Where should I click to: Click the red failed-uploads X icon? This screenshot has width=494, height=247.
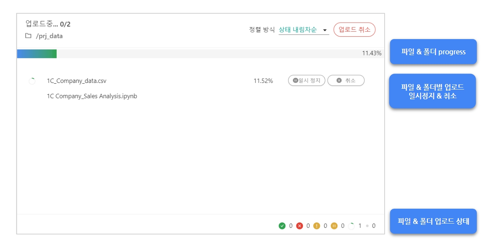pos(300,226)
